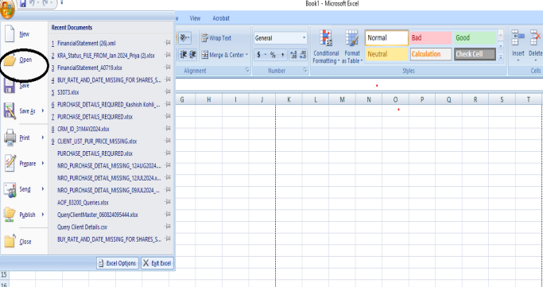Click Undo in the Quick Access Toolbar
Viewport: 543px width, 287px height.
click(x=33, y=3)
